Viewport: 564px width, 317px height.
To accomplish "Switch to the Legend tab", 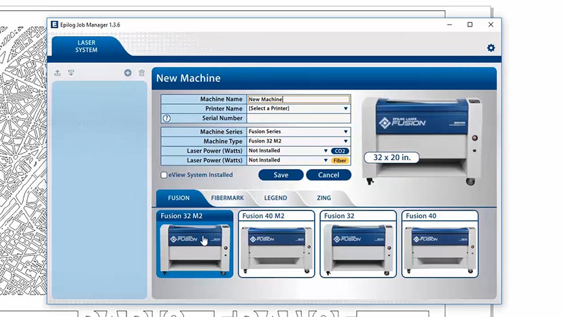I will tap(275, 198).
